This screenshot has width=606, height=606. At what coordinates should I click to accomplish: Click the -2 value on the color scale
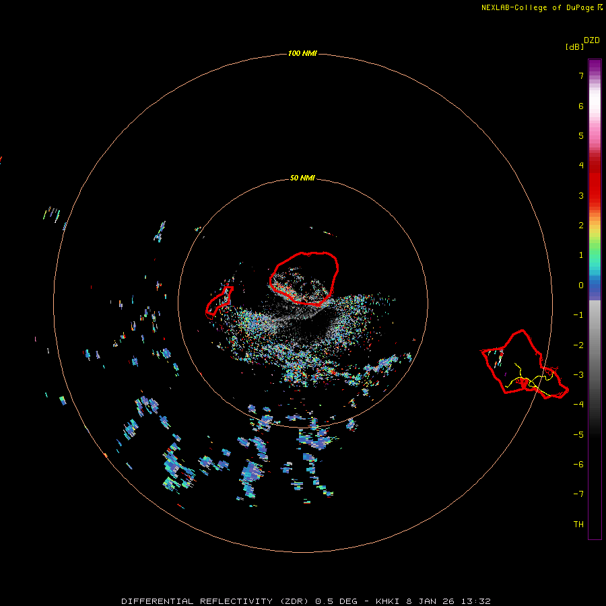[578, 345]
